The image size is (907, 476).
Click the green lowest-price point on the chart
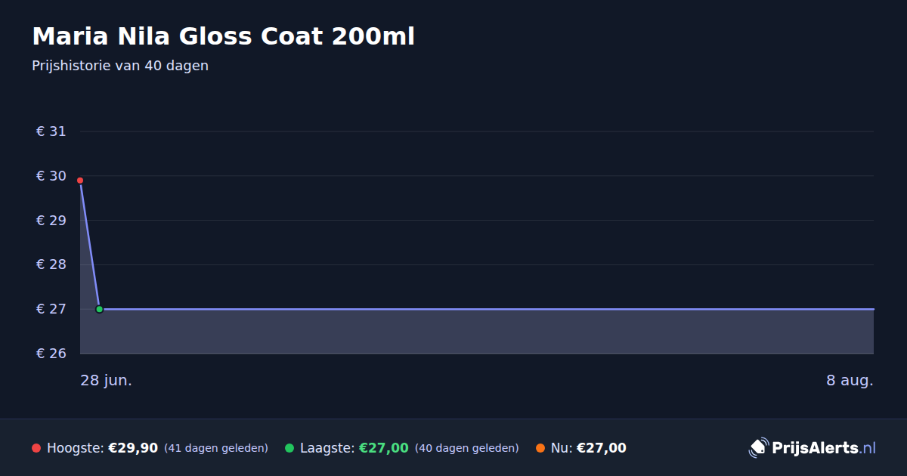tap(99, 309)
